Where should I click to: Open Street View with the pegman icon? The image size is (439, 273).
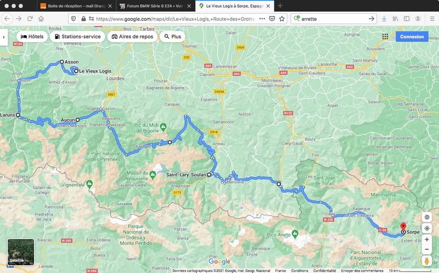click(x=427, y=261)
